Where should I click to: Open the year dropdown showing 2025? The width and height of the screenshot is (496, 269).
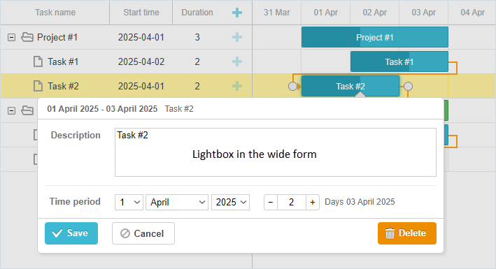click(231, 203)
